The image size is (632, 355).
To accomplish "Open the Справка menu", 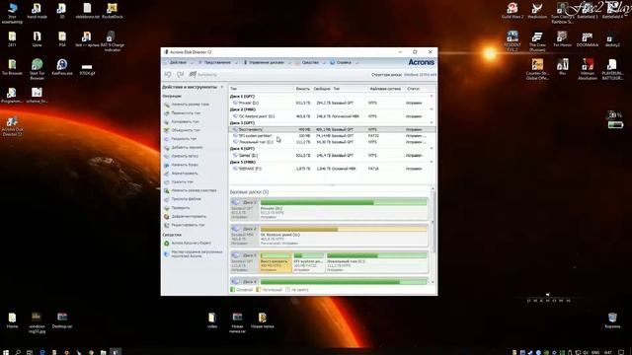I will (x=344, y=63).
